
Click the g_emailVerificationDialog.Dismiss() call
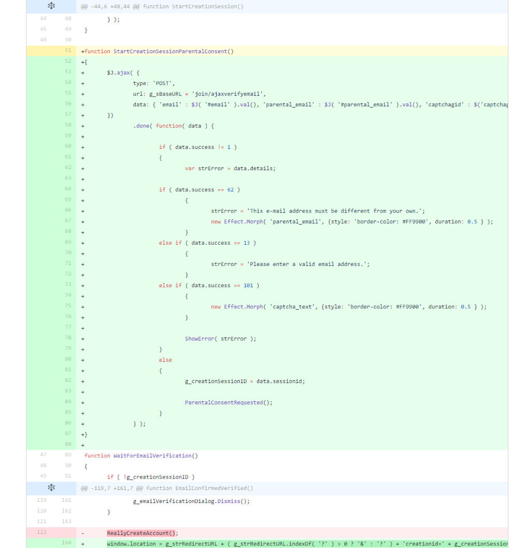point(191,501)
